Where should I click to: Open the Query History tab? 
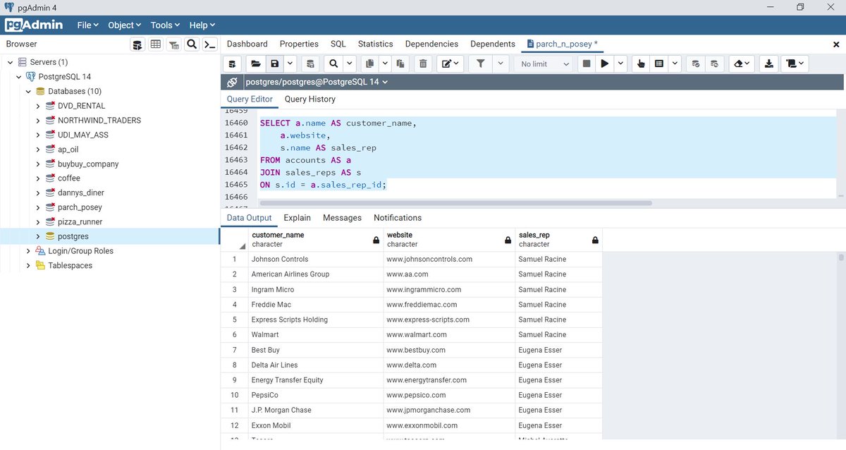click(310, 99)
